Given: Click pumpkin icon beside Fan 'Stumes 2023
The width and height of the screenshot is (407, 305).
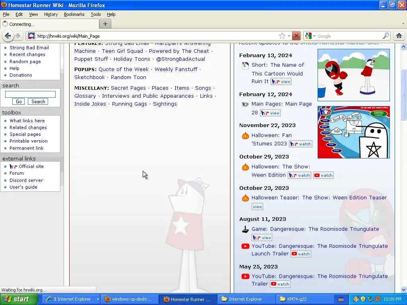Looking at the screenshot, I should pos(245,136).
